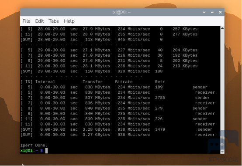Screen dimensions: 242x166
Task: Click the total retransmit value 3479
Action: click(x=160, y=129)
